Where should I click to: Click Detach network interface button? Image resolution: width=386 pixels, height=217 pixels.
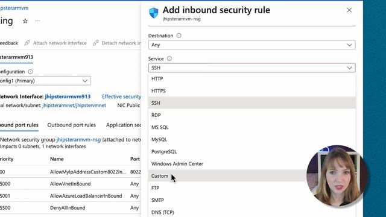117,43
